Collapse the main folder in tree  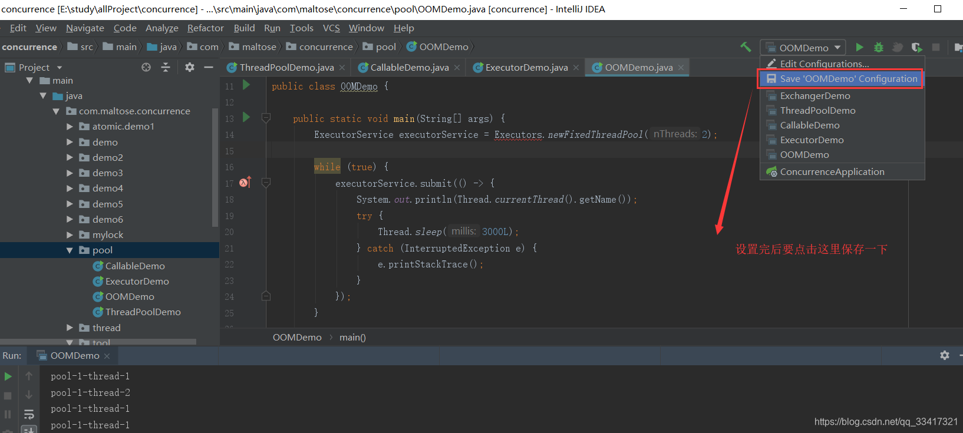coord(29,80)
